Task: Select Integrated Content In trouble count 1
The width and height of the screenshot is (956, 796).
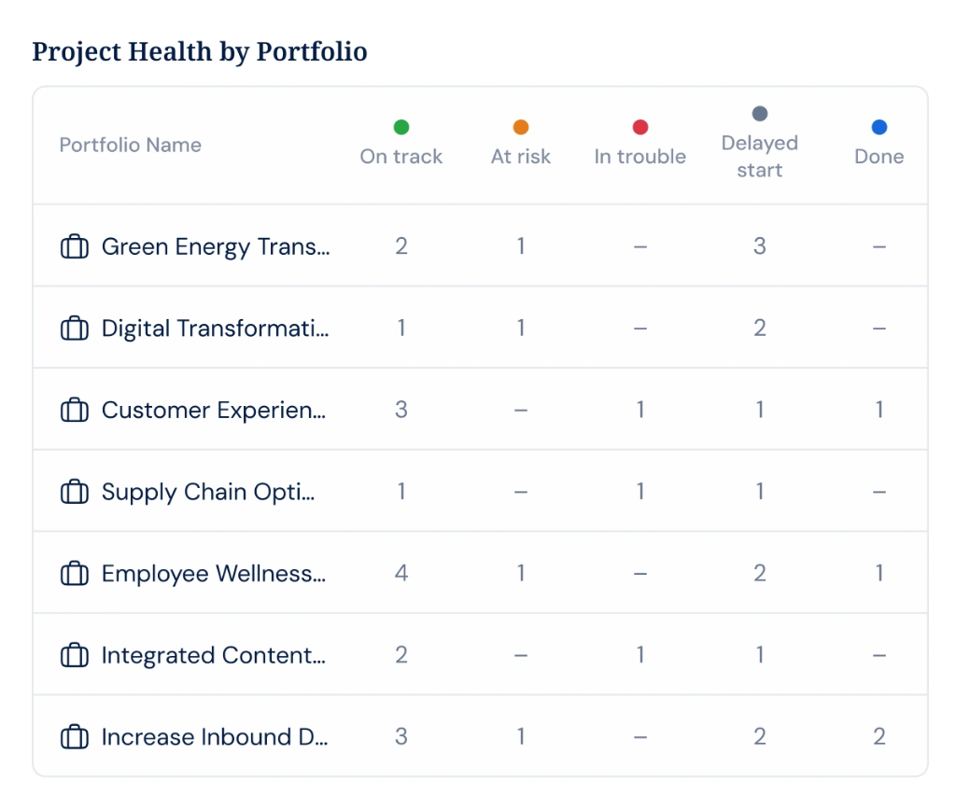Action: click(x=640, y=654)
